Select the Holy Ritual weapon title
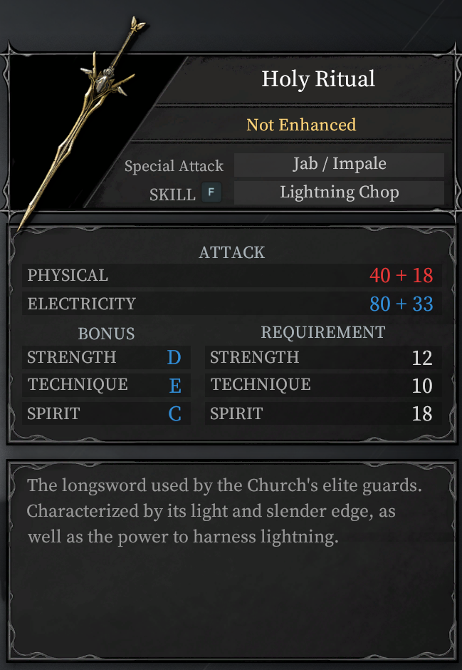The image size is (462, 670). point(318,79)
